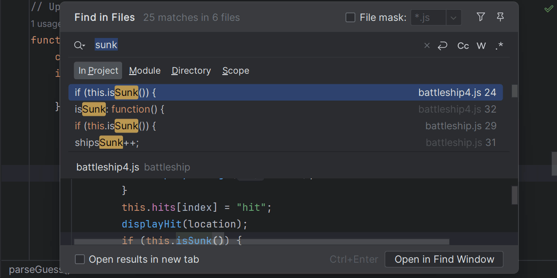Click Open in Find Window button
Screen dimensions: 557x278
point(444,259)
